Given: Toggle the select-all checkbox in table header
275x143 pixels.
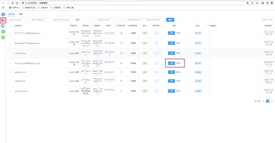Looking at the screenshot, I should [x=11, y=26].
